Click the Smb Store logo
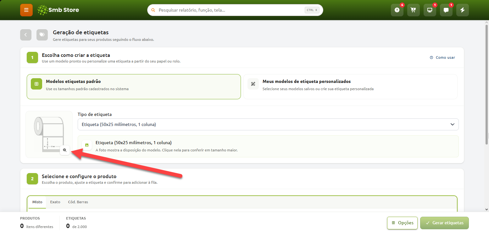The image size is (489, 234). [58, 10]
